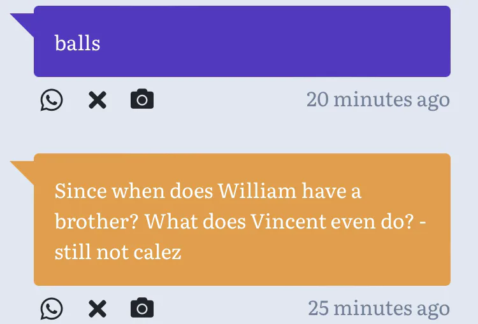Share the "balls" message via WhatsApp
The width and height of the screenshot is (478, 324).
click(52, 100)
